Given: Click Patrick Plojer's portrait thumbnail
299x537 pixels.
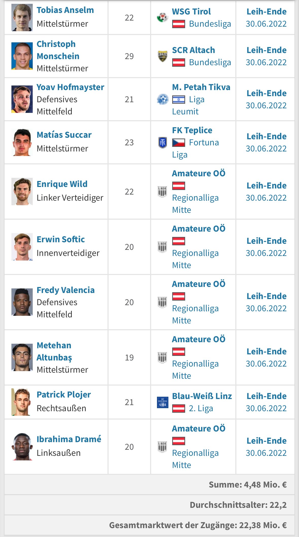Looking at the screenshot, I should [22, 402].
